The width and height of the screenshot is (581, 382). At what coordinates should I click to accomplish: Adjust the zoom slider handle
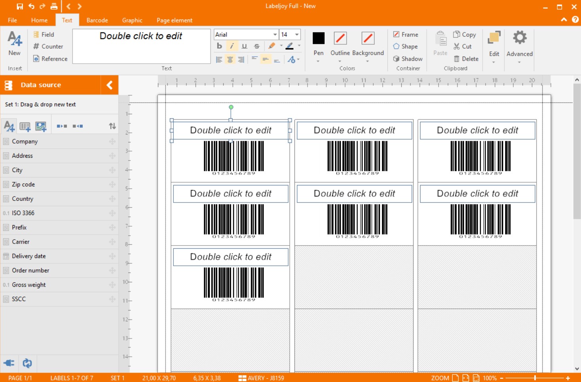(x=535, y=378)
